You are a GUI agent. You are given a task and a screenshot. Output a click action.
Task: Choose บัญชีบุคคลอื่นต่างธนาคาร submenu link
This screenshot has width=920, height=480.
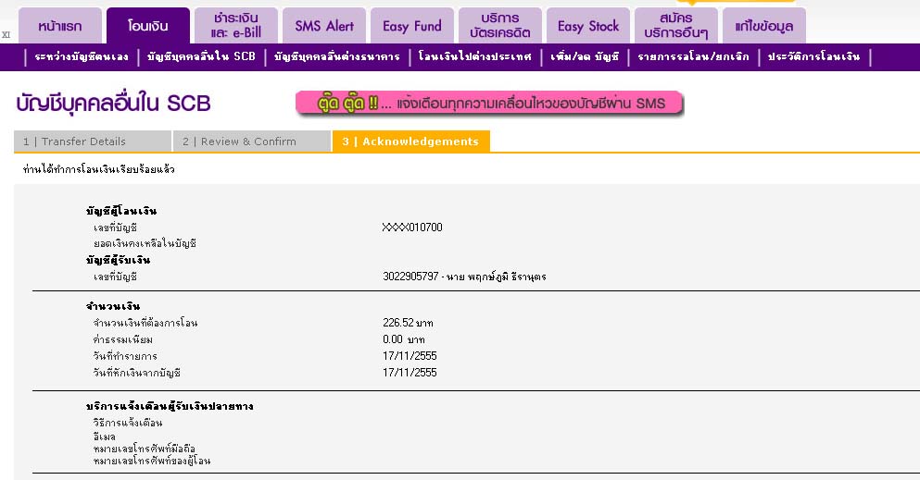click(337, 56)
